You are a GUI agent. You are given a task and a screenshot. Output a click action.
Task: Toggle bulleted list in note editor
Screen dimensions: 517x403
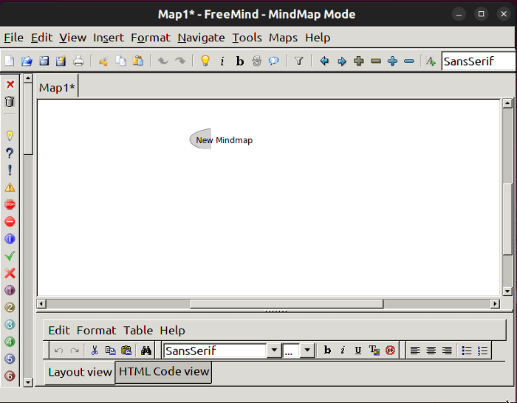pos(467,351)
